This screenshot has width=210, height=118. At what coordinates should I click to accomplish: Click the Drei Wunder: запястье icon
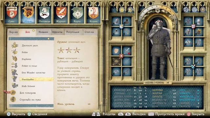[14, 72]
